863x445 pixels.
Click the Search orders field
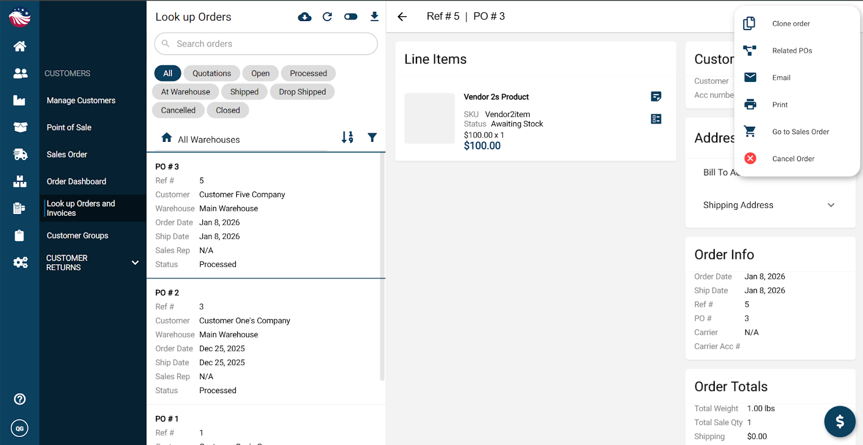coord(266,44)
